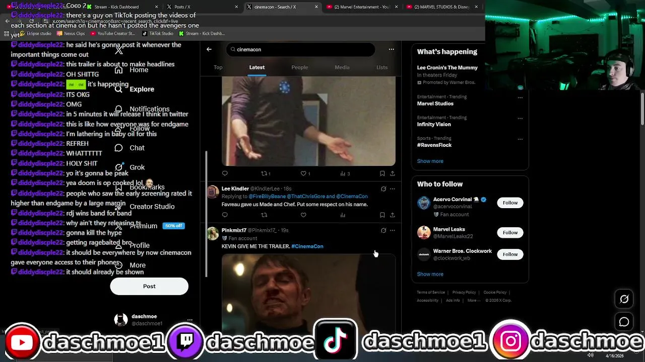Image resolution: width=645 pixels, height=362 pixels.
Task: Focus the cinemacon search field
Action: pyautogui.click(x=300, y=49)
